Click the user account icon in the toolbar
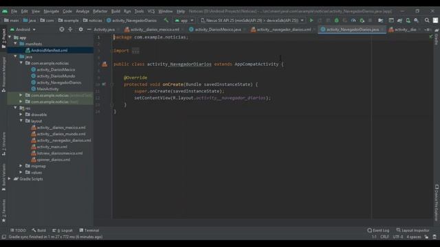Screen dimensions: 440x247 click(x=435, y=21)
